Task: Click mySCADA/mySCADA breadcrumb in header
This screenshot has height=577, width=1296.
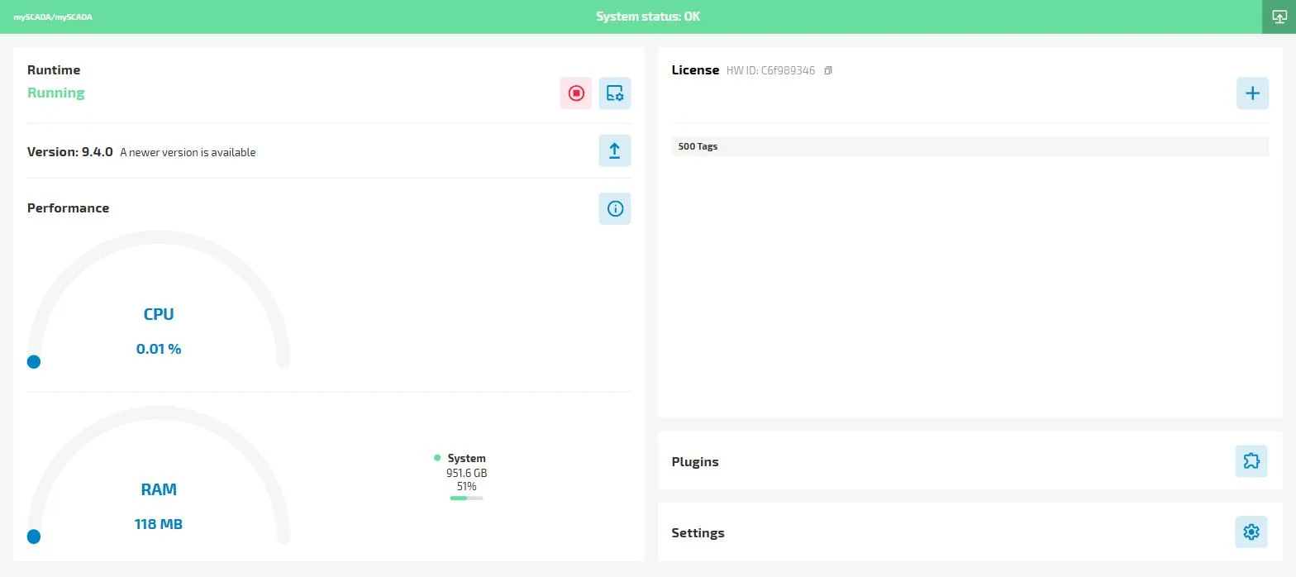Action: pos(53,17)
